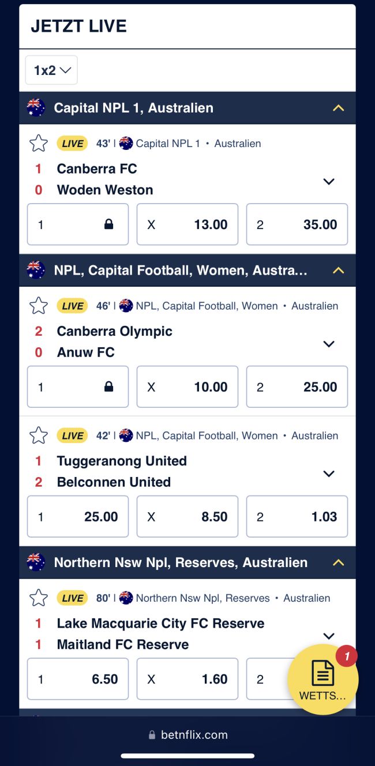This screenshot has height=766, width=375.
Task: Tap the locked home win option for Canberra Olympic
Action: pos(78,387)
